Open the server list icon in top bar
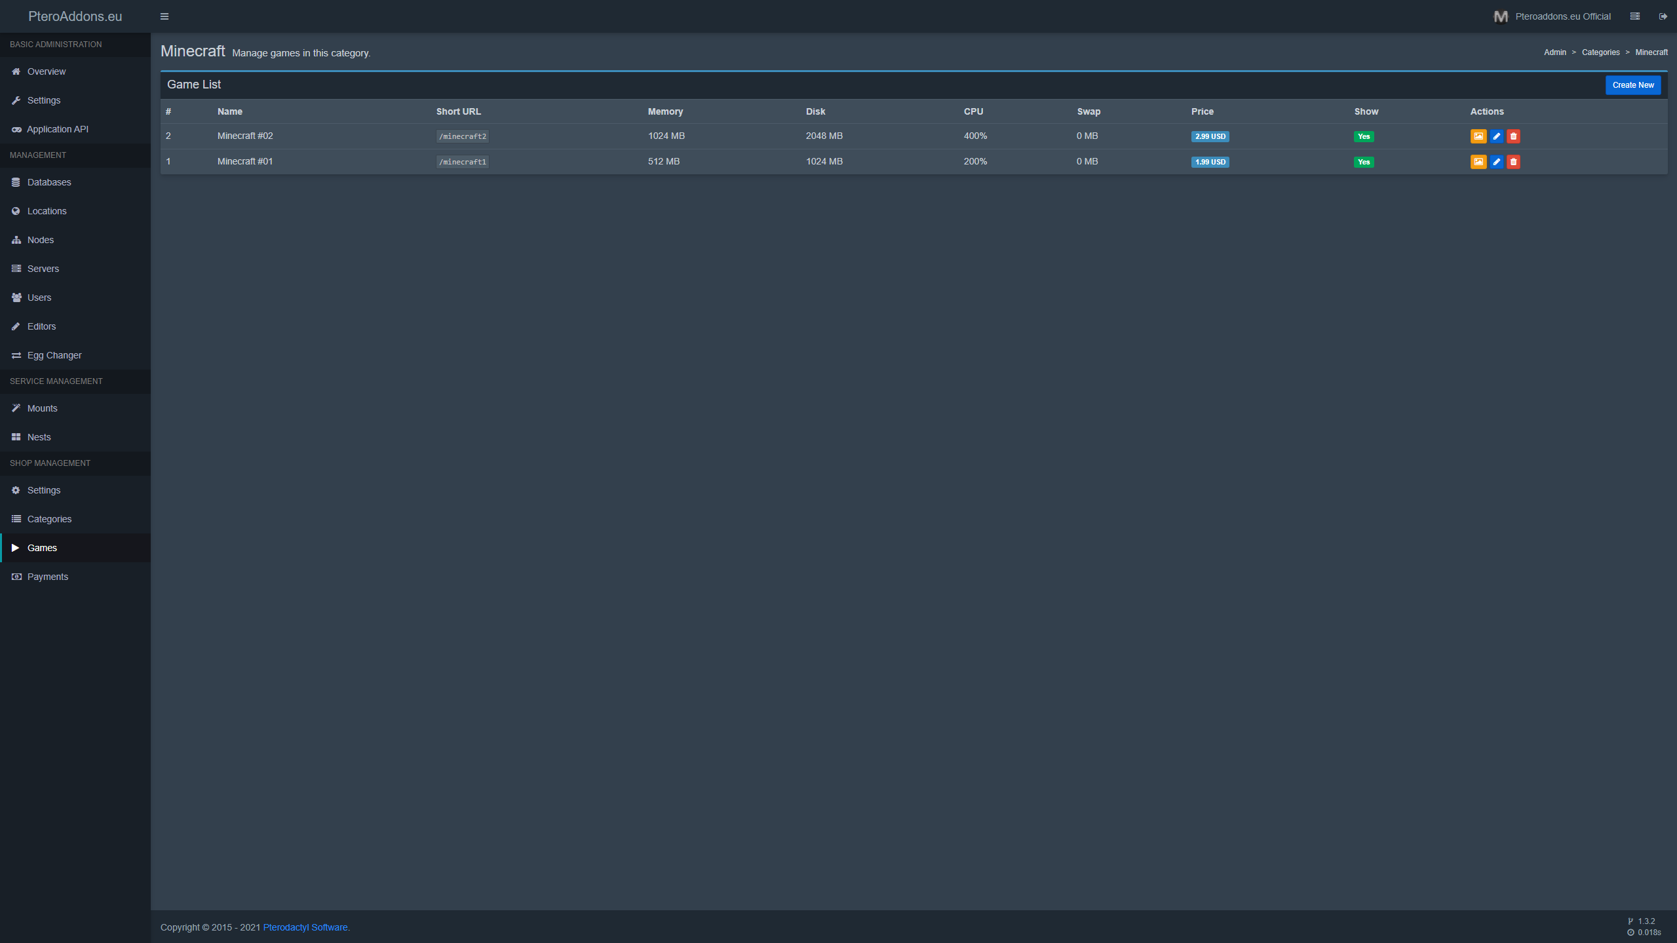 [1634, 16]
